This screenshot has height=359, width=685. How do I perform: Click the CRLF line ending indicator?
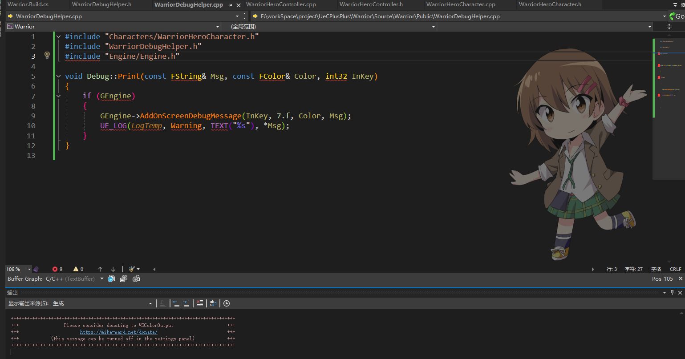[x=675, y=269]
